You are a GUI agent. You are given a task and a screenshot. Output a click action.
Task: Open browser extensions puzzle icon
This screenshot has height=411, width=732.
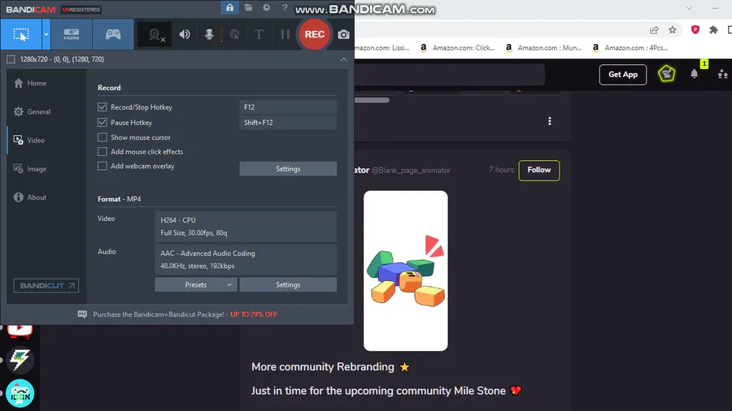tap(713, 30)
